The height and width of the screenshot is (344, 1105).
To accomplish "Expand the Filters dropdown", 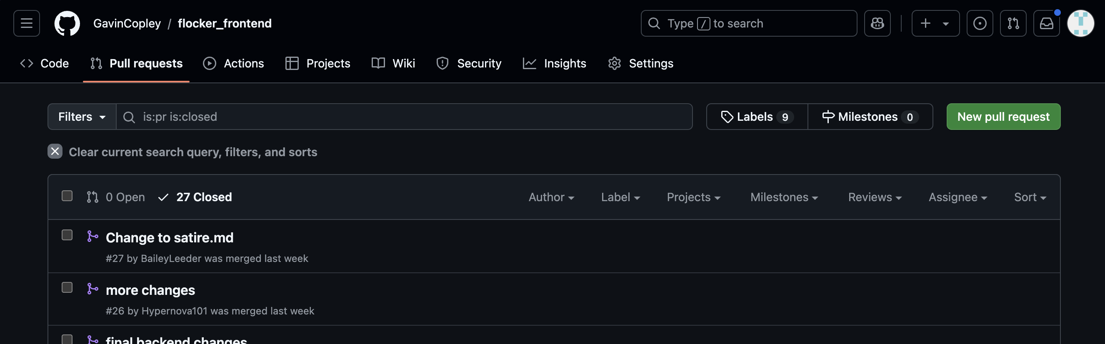I will [82, 117].
